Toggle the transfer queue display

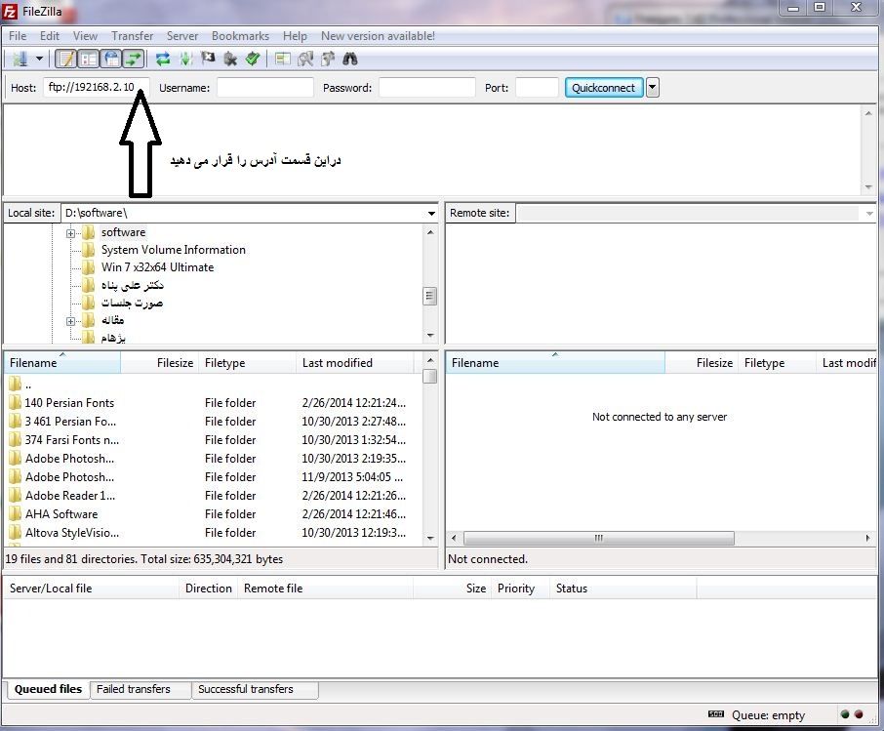tap(134, 59)
